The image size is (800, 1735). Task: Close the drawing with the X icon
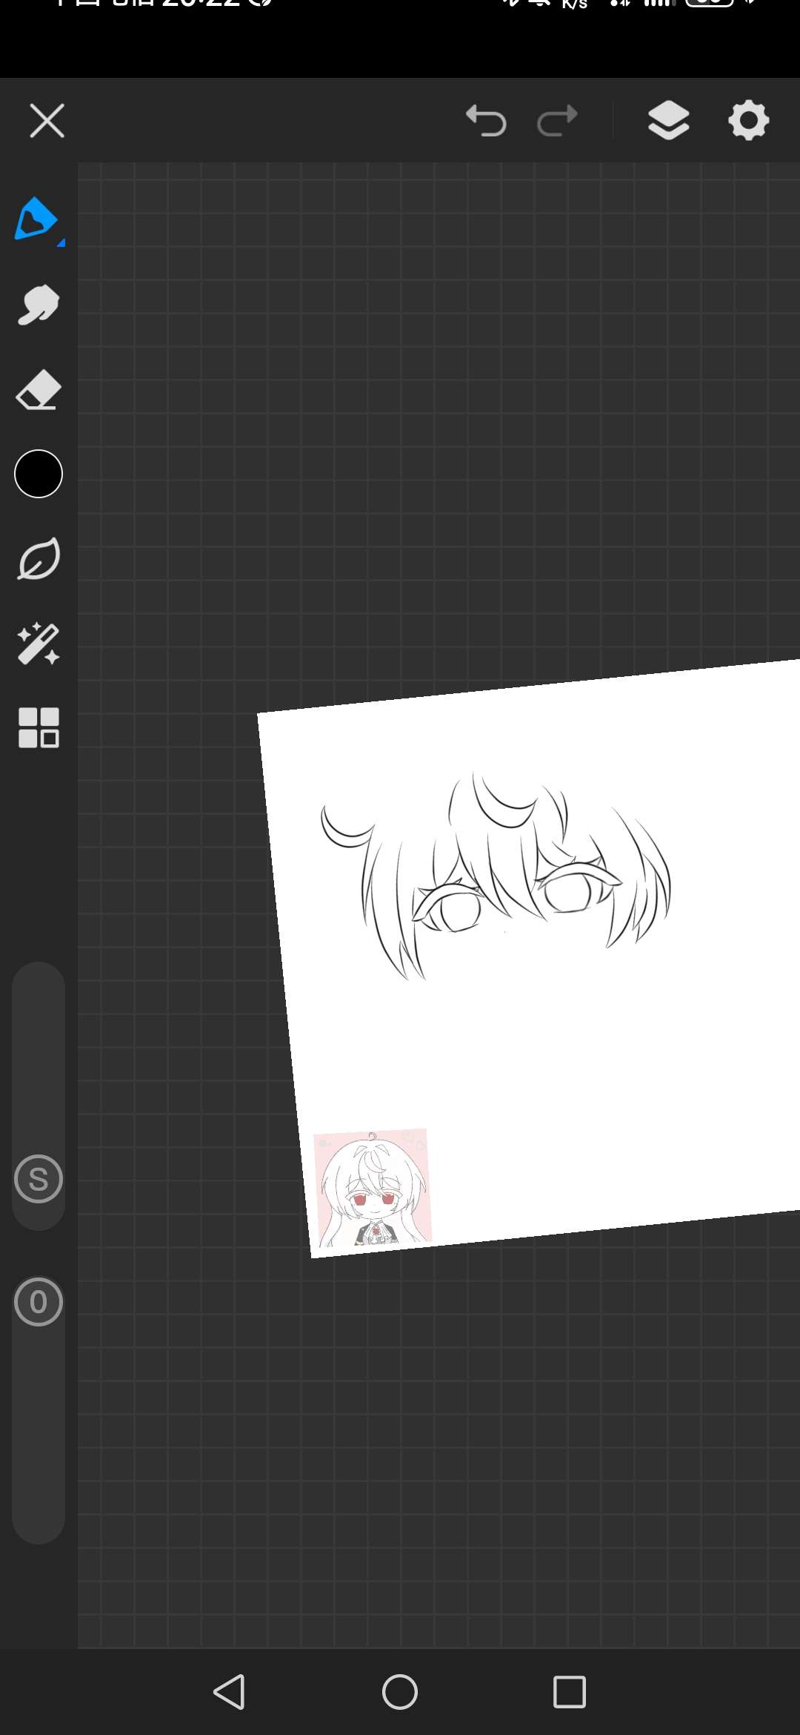(x=47, y=121)
